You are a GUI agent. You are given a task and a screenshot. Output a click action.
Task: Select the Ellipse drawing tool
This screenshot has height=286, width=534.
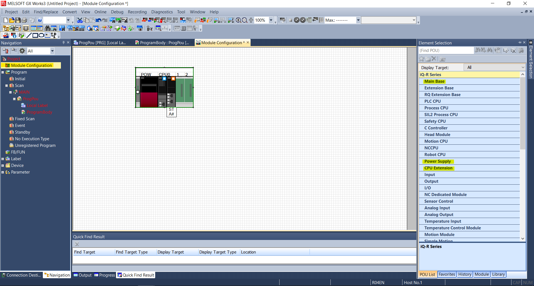pos(41,35)
